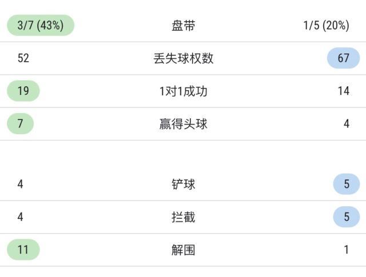
Task: Click the 盘带 stat label
Action: pos(183,26)
